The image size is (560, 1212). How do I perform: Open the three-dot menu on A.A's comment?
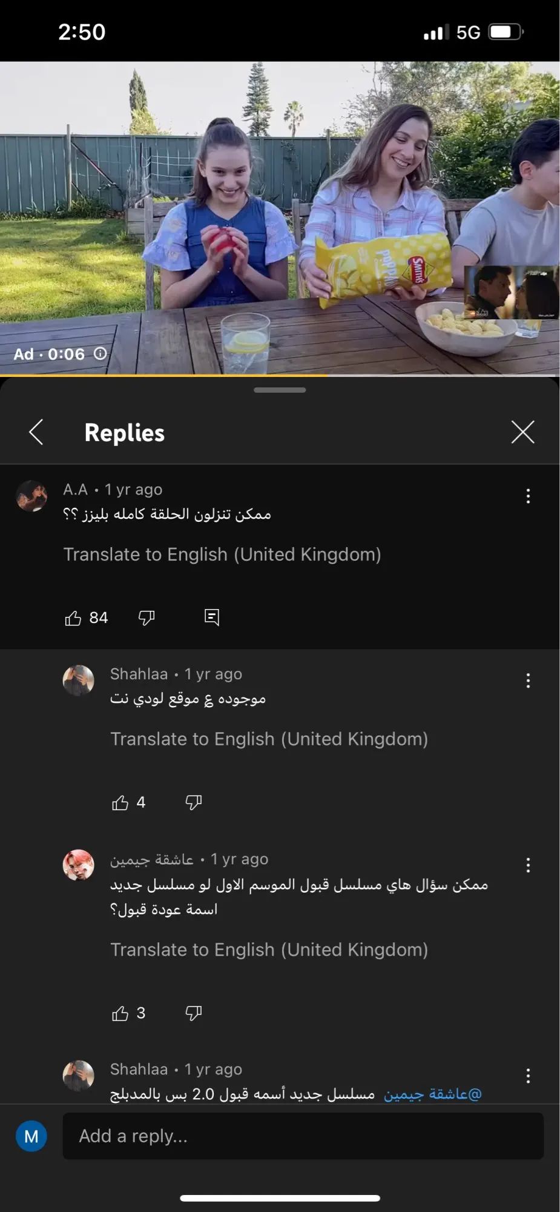(x=528, y=496)
